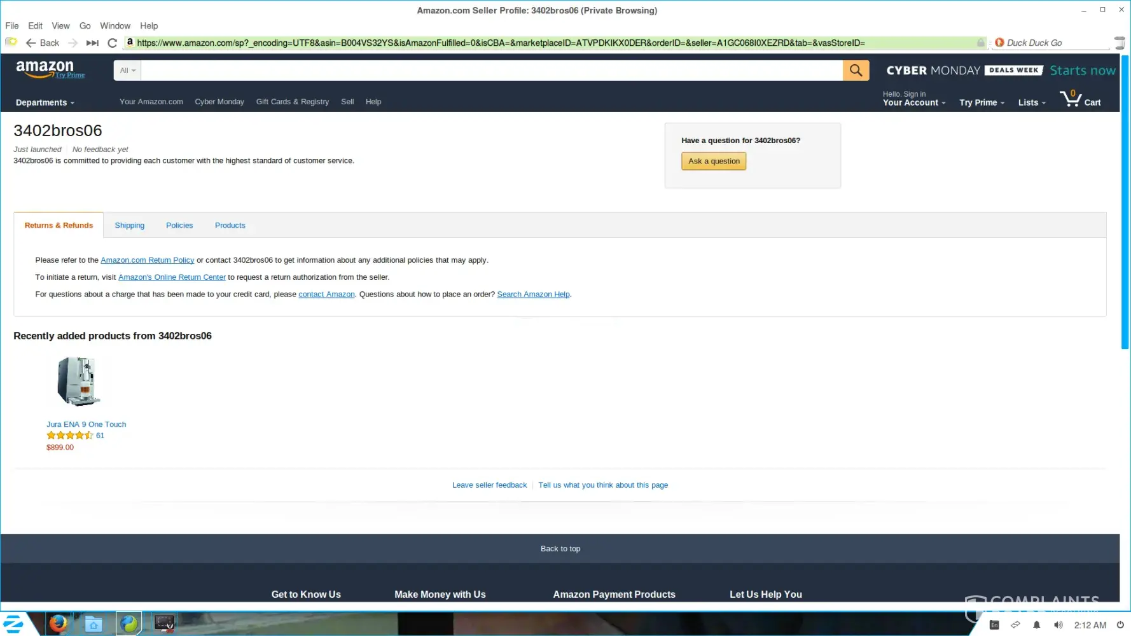Click the En keyboard layout indicator
The image size is (1131, 636).
tap(994, 625)
